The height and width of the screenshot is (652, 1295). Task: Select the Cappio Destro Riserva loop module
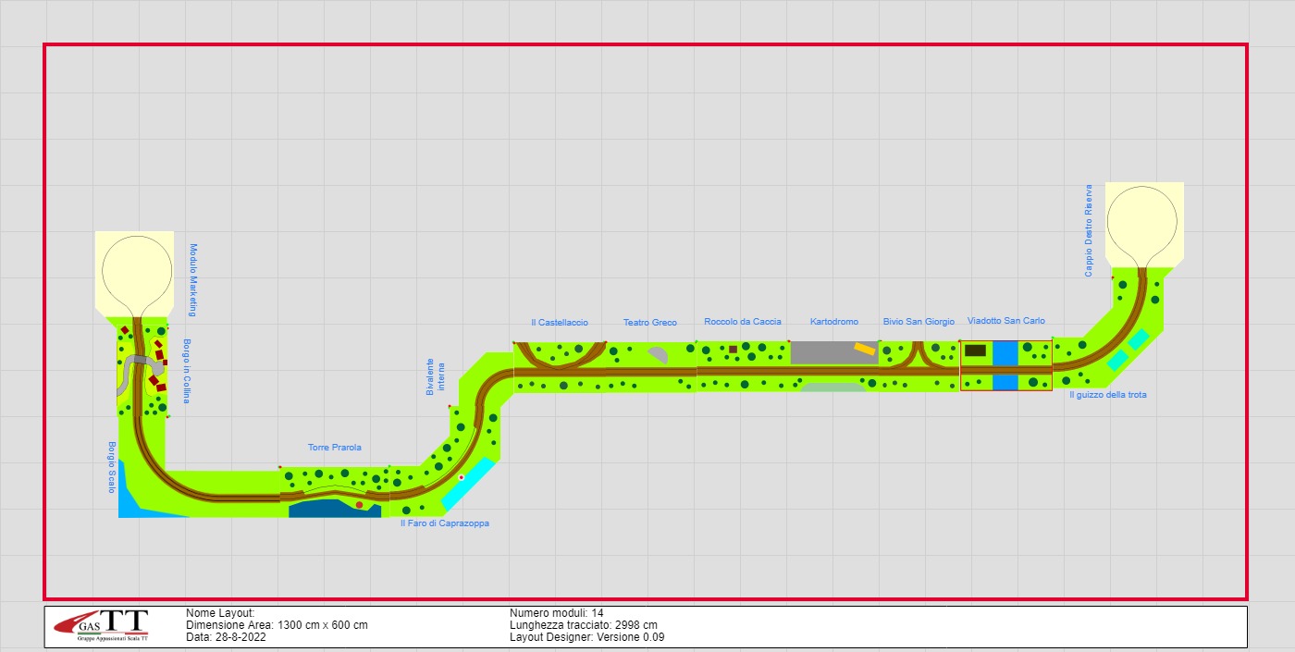click(1143, 224)
